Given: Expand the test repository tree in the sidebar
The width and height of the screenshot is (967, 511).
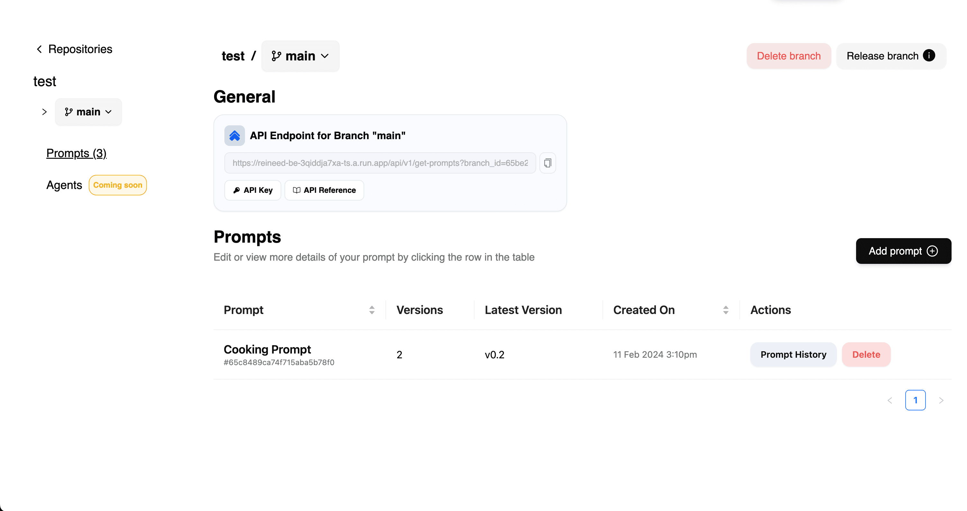Looking at the screenshot, I should (44, 112).
